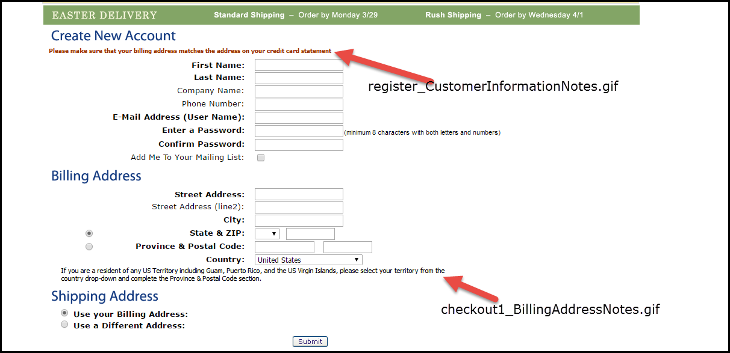Viewport: 730px width, 353px height.
Task: Select the Province & Postal Code radio button
Action: (89, 247)
